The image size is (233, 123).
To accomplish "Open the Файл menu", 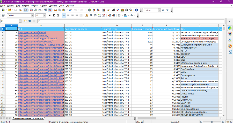I will click(x=3, y=6).
